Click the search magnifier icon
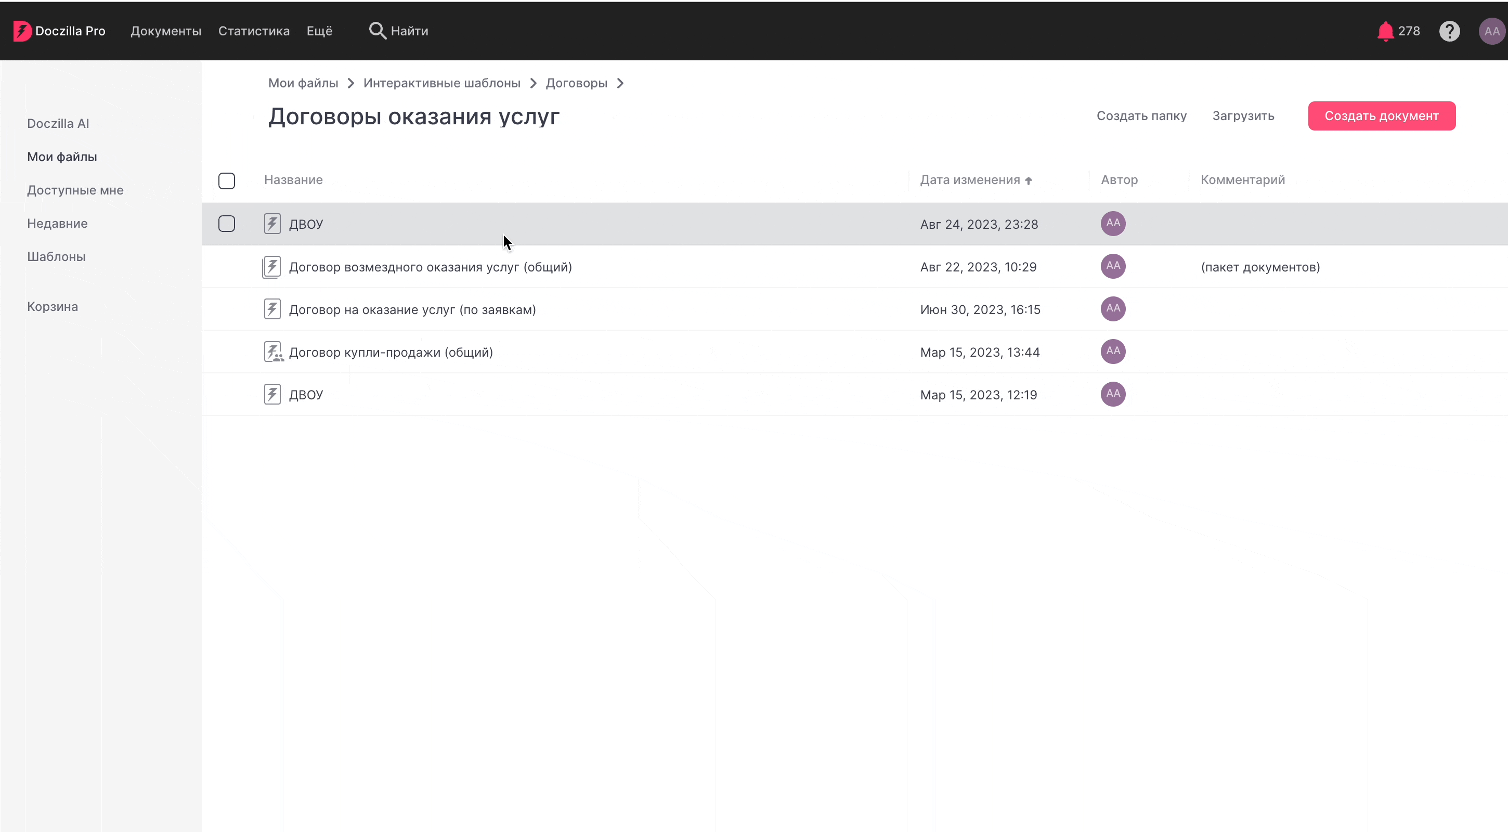 [x=377, y=31]
